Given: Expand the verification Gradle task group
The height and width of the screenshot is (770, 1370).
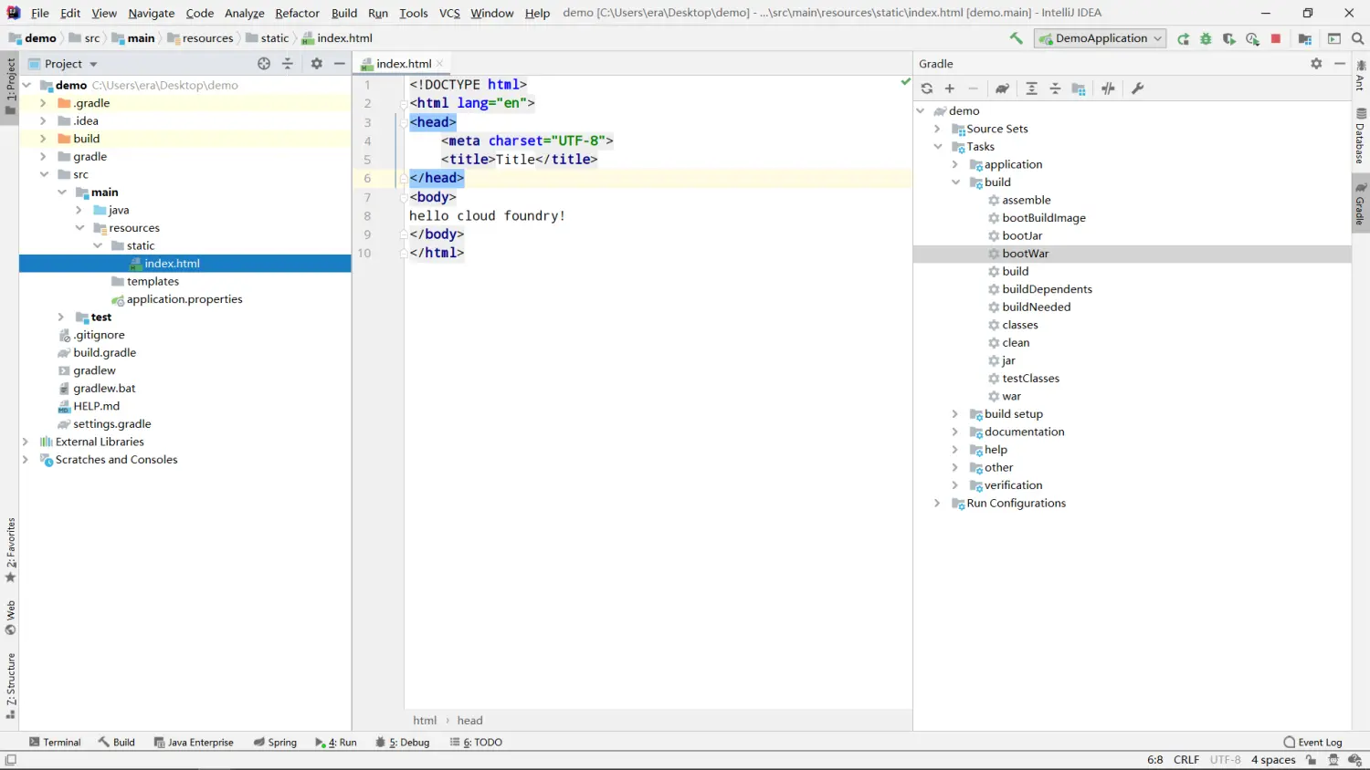Looking at the screenshot, I should pos(954,485).
